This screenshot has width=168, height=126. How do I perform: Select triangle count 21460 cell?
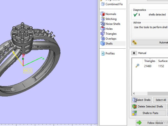click(148, 66)
